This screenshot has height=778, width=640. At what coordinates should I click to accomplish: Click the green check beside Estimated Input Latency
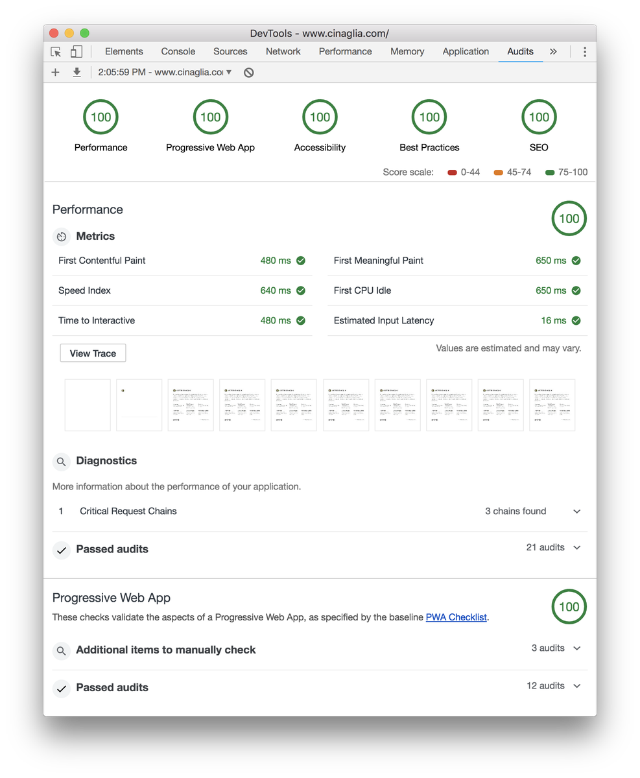point(576,320)
